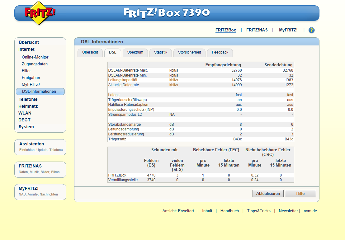This screenshot has width=345, height=240.
Task: Click the Senderichtung Aktuelle Datenrate value 1272
Action: click(289, 85)
